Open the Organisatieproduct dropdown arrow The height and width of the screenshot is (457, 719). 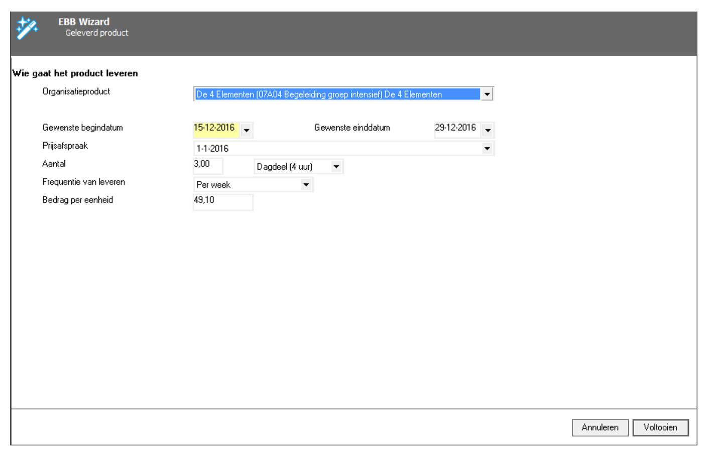[x=487, y=94]
